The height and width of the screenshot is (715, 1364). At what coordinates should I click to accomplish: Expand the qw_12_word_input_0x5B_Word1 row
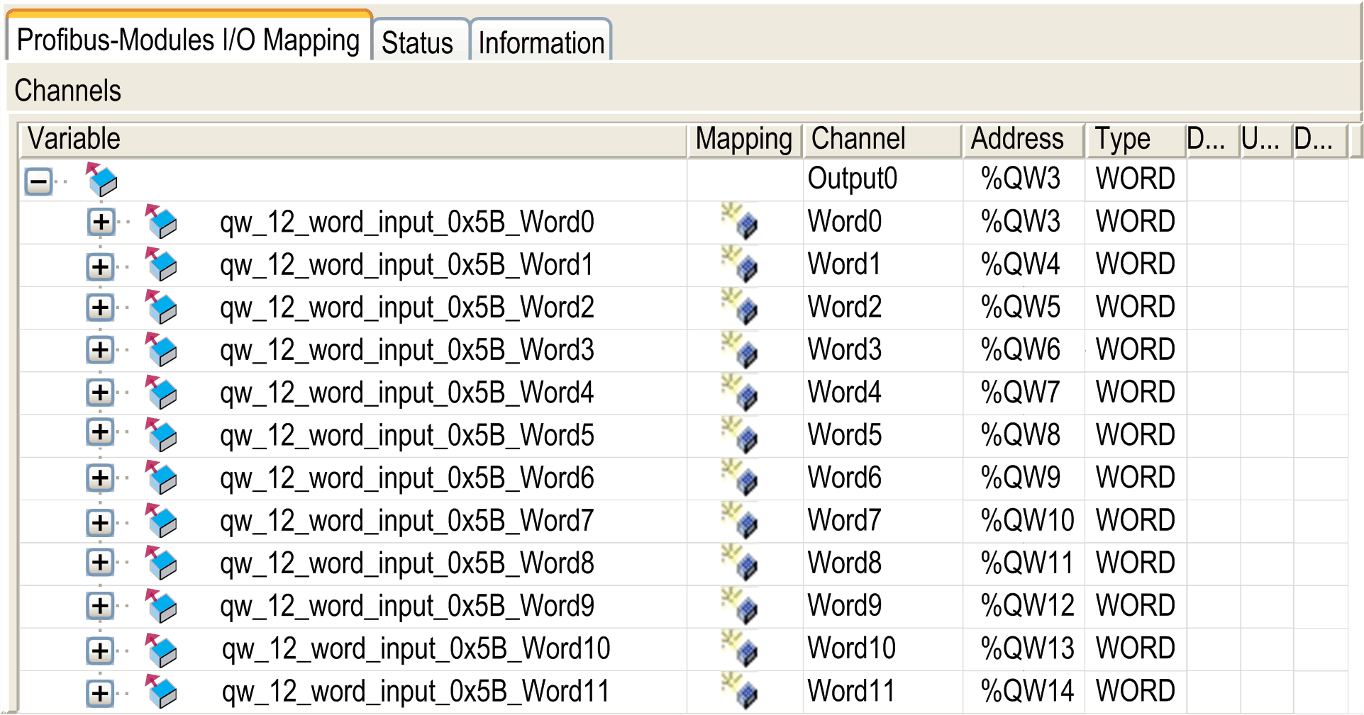point(101,266)
